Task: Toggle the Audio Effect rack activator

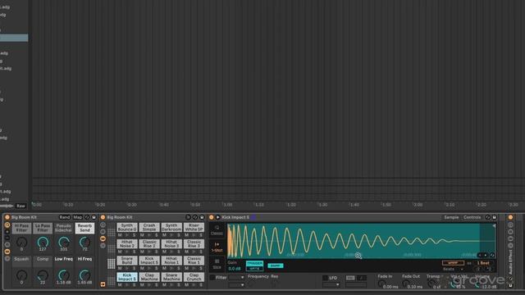Action: (510, 217)
